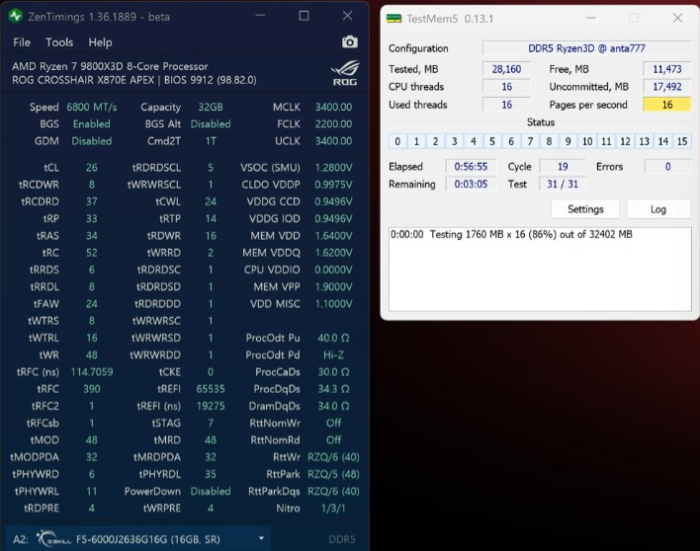Minimize the ZenTimings window

(x=261, y=16)
